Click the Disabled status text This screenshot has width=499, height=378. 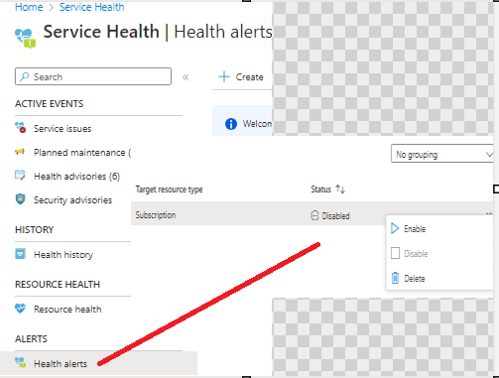click(335, 216)
